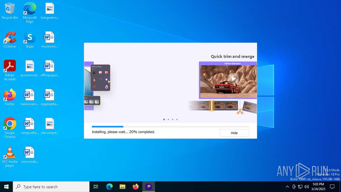The image size is (341, 192).
Task: Show hidden system tray icons
Action: (x=287, y=187)
